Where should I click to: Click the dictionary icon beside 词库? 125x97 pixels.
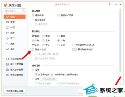click(7, 33)
